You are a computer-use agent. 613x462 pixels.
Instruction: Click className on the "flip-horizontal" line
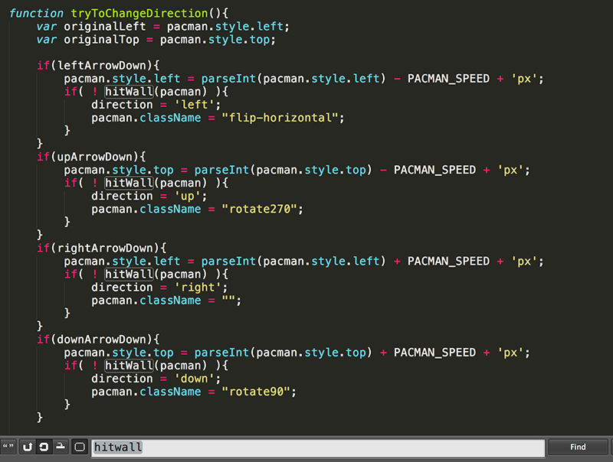[170, 118]
